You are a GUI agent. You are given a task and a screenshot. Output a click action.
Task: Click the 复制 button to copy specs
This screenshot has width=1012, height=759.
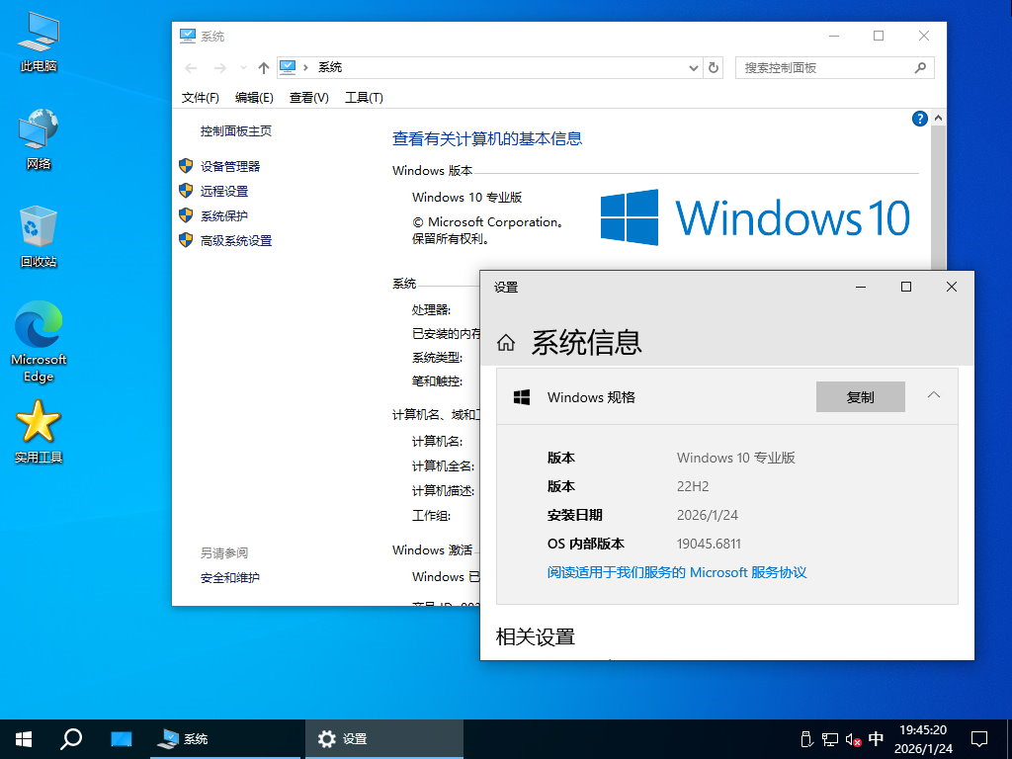coord(860,396)
